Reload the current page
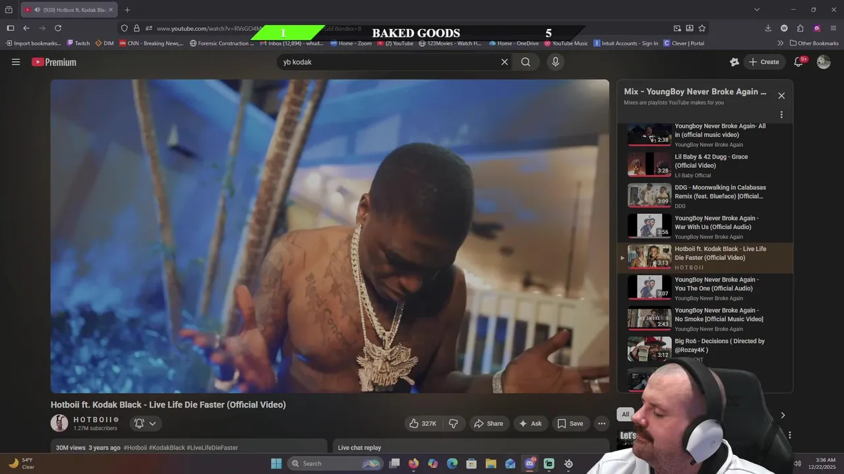This screenshot has height=474, width=844. pyautogui.click(x=58, y=28)
